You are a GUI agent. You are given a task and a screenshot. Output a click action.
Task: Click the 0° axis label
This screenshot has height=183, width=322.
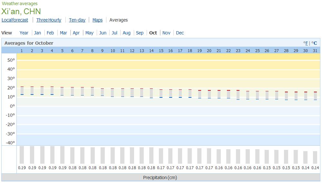click(13, 106)
